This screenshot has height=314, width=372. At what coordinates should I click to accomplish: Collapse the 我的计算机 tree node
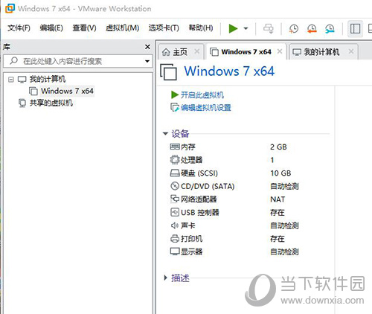(10, 80)
